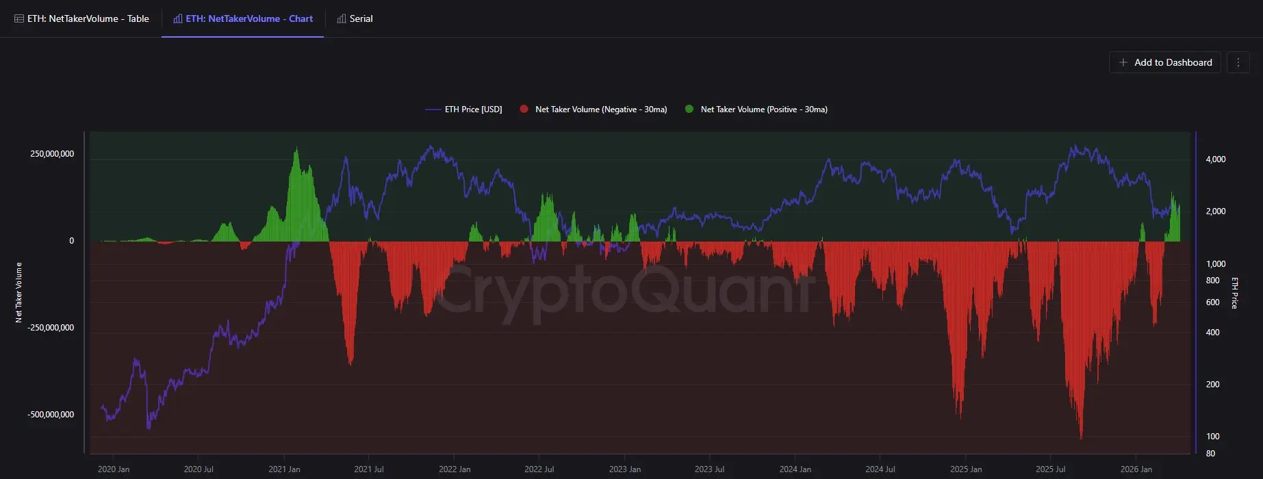
Task: Select the ETH: NetTakerVolume - Chart tab
Action: (x=243, y=18)
